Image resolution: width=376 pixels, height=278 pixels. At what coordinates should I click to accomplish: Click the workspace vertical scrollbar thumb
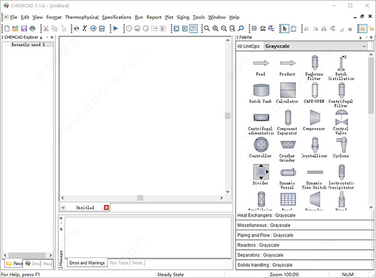pos(227,115)
